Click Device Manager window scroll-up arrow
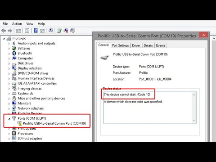 click(214, 38)
